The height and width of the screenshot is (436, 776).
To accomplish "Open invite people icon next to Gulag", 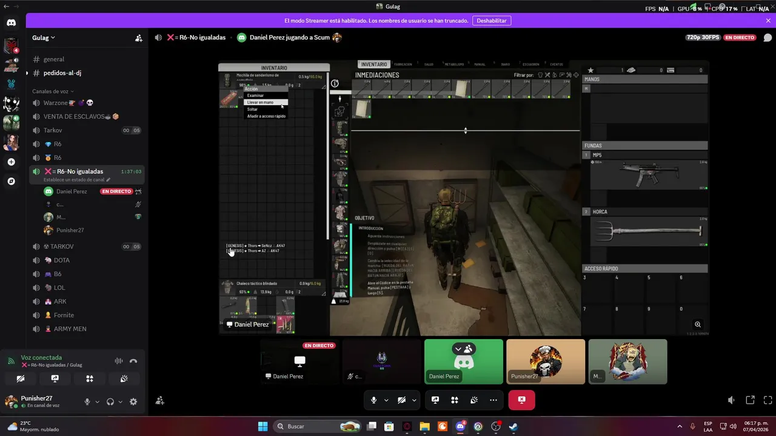I will (139, 38).
